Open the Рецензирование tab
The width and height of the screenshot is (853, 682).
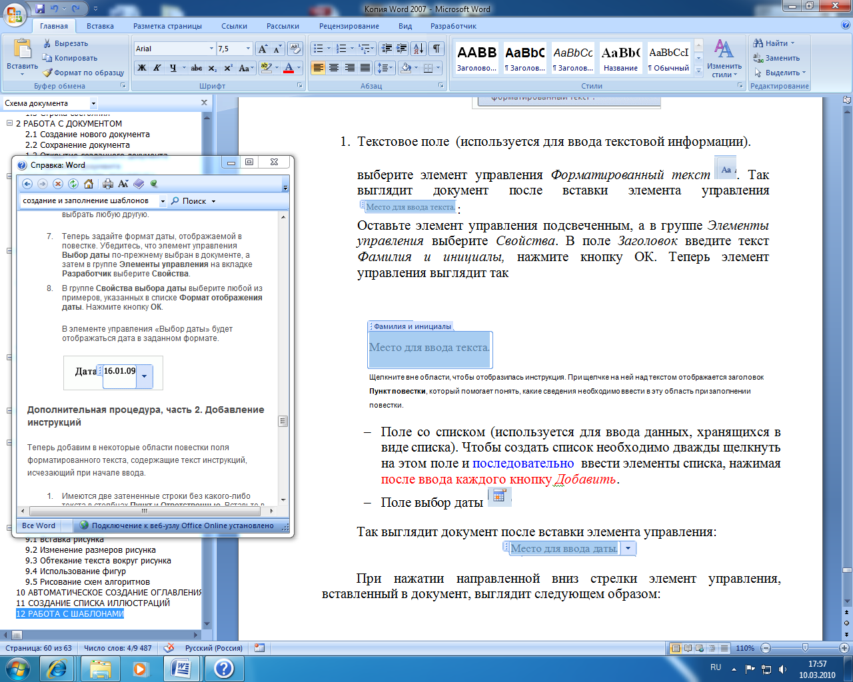[349, 26]
